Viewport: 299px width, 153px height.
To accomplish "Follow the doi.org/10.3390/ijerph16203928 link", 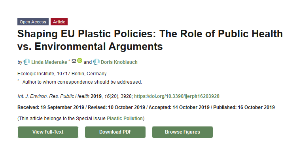I will pyautogui.click(x=177, y=96).
